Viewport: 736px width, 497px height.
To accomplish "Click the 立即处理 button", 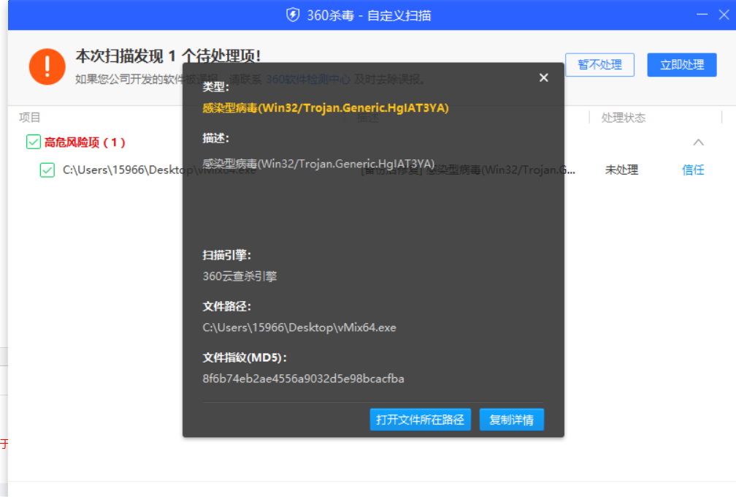I will click(x=681, y=64).
